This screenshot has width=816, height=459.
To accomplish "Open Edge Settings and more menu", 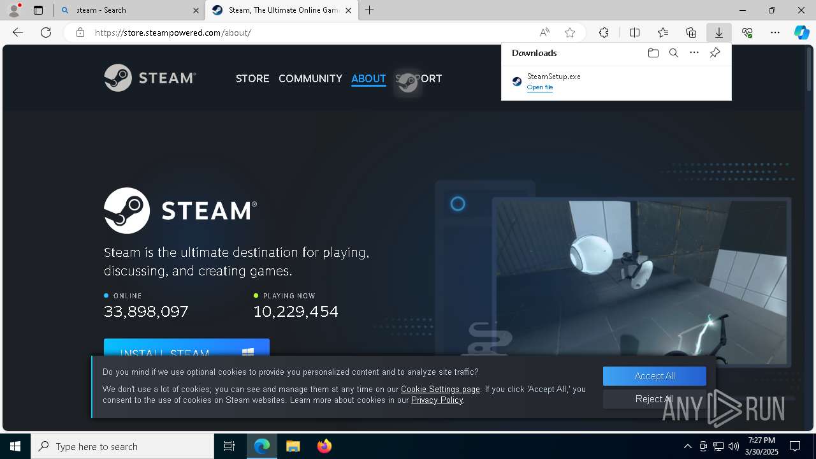I will pos(775,33).
